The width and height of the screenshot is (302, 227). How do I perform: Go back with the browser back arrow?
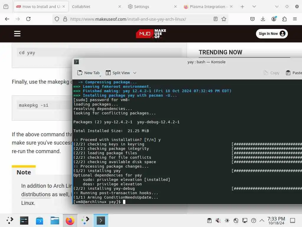[7, 19]
